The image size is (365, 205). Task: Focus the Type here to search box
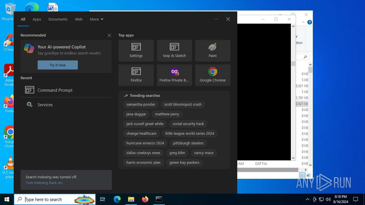(55, 199)
